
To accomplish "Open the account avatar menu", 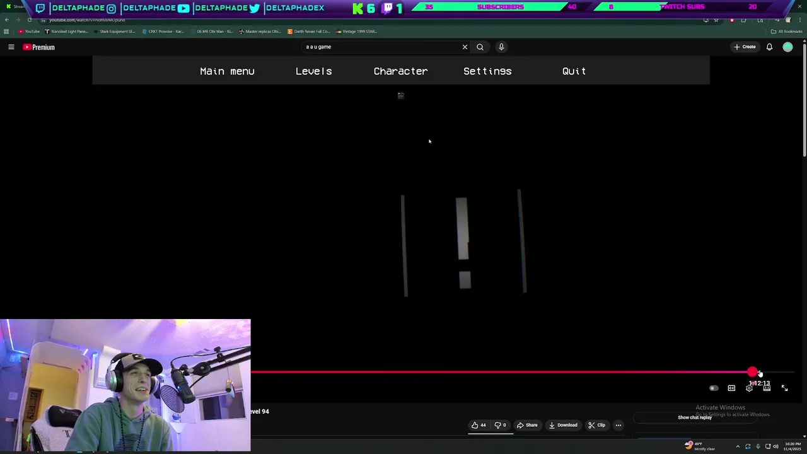I will click(787, 47).
